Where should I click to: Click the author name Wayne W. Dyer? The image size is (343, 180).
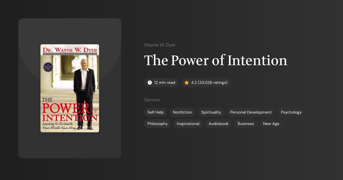pyautogui.click(x=160, y=45)
